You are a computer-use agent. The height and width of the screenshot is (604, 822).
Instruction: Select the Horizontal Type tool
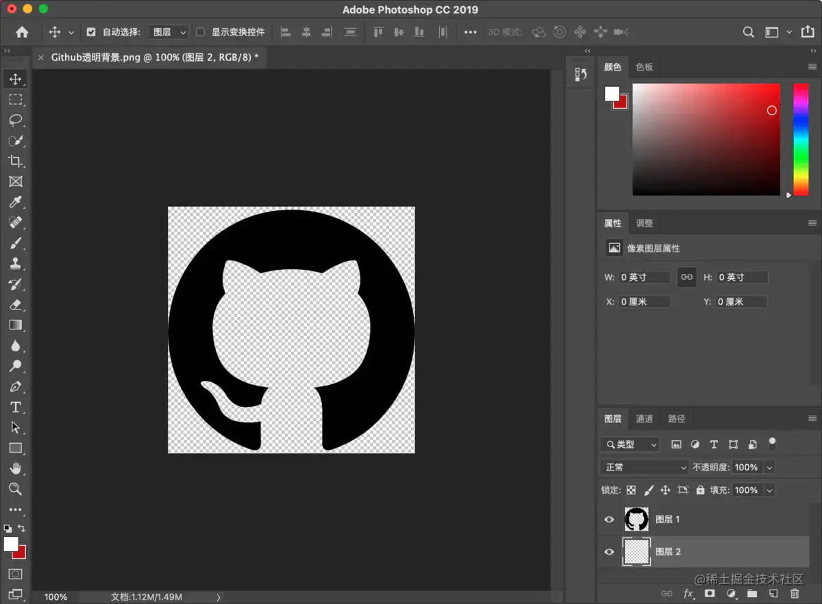click(x=15, y=407)
